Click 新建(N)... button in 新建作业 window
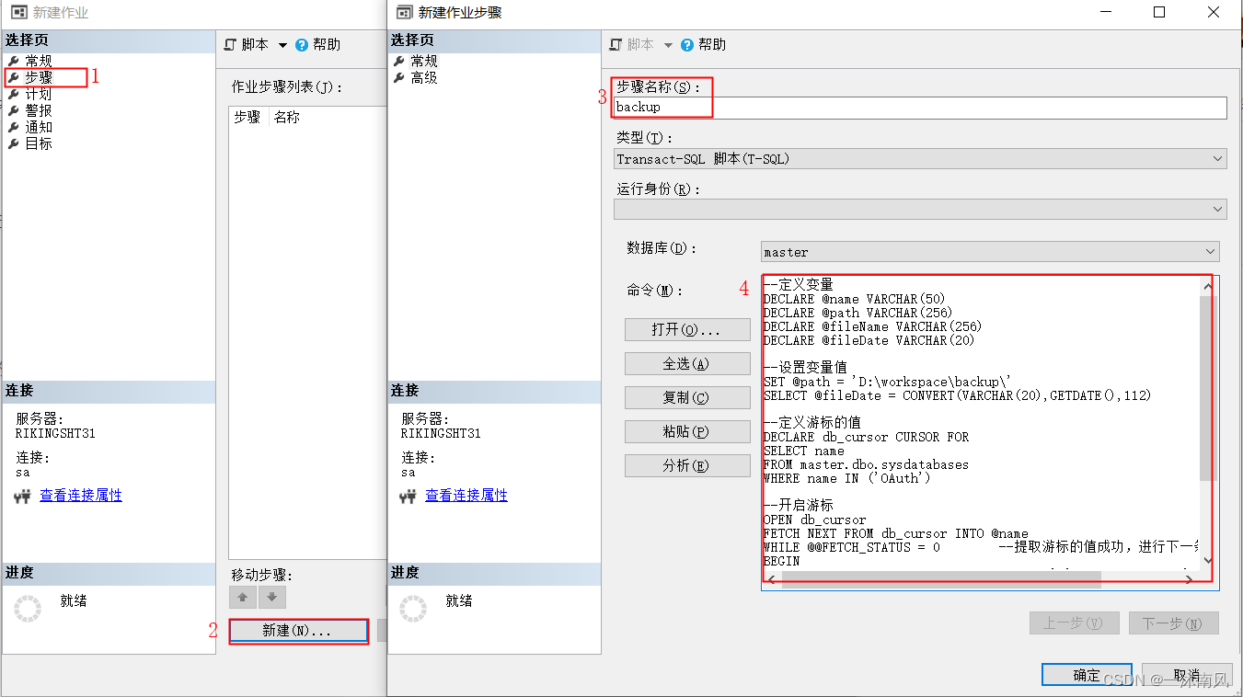The height and width of the screenshot is (697, 1243). (298, 631)
